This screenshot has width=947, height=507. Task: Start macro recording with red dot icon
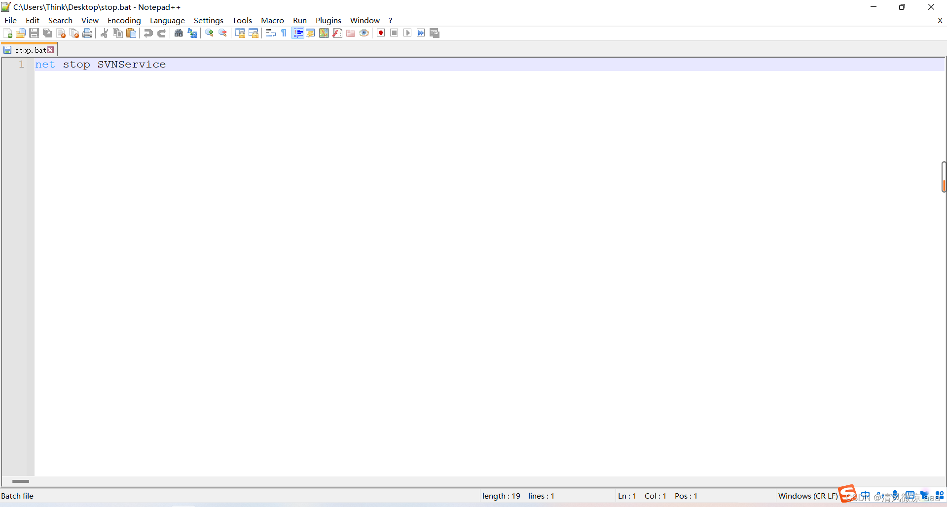pyautogui.click(x=381, y=33)
